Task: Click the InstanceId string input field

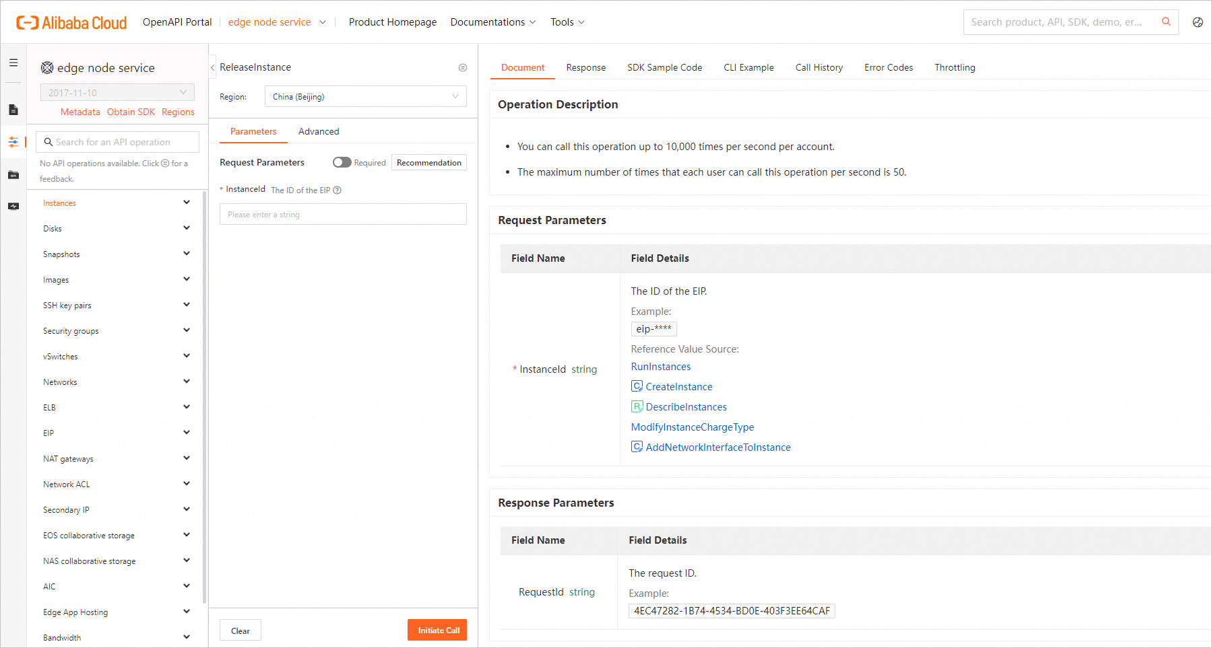Action: (343, 215)
